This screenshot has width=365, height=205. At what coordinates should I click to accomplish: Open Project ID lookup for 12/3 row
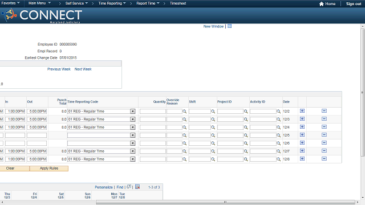click(x=246, y=120)
